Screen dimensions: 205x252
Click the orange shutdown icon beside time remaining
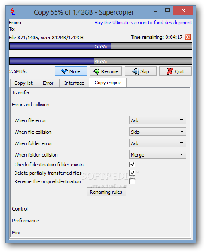click(x=188, y=37)
